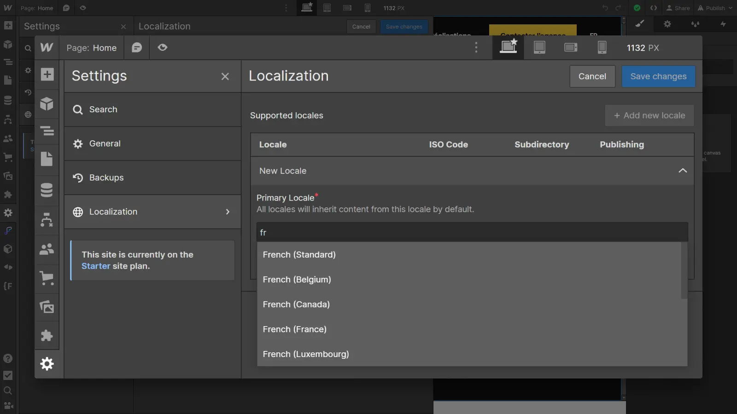Screen dimensions: 737x414
Task: Choose French (Belgium) from the list
Action: coord(469,279)
